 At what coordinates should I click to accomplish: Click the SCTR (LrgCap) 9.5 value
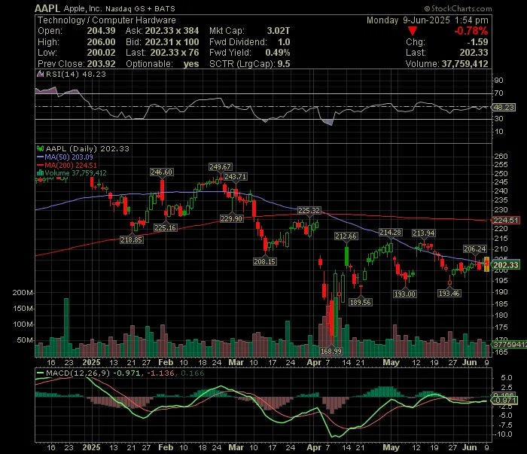click(284, 64)
